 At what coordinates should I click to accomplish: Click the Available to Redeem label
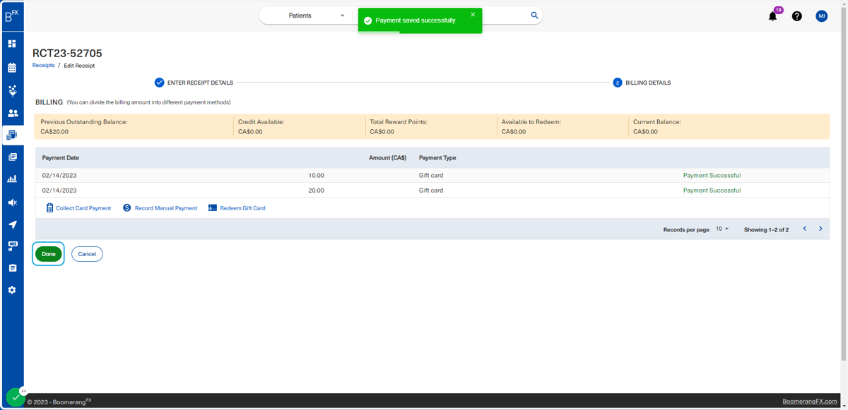pyautogui.click(x=531, y=122)
